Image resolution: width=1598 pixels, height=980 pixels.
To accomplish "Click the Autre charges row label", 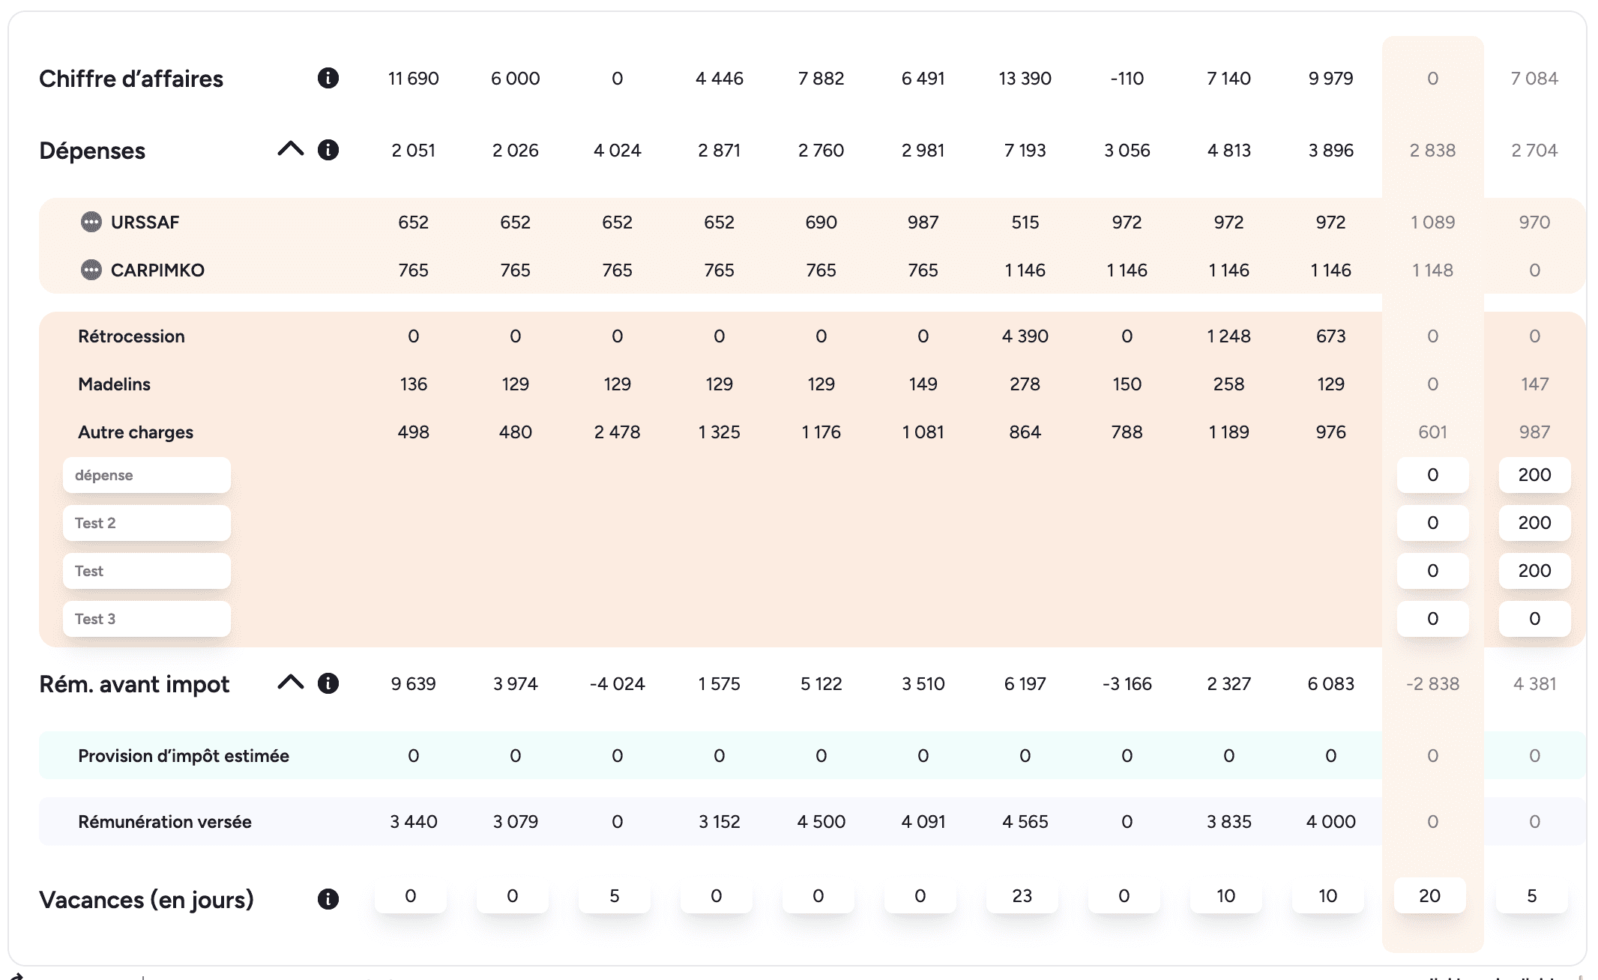I will (136, 432).
